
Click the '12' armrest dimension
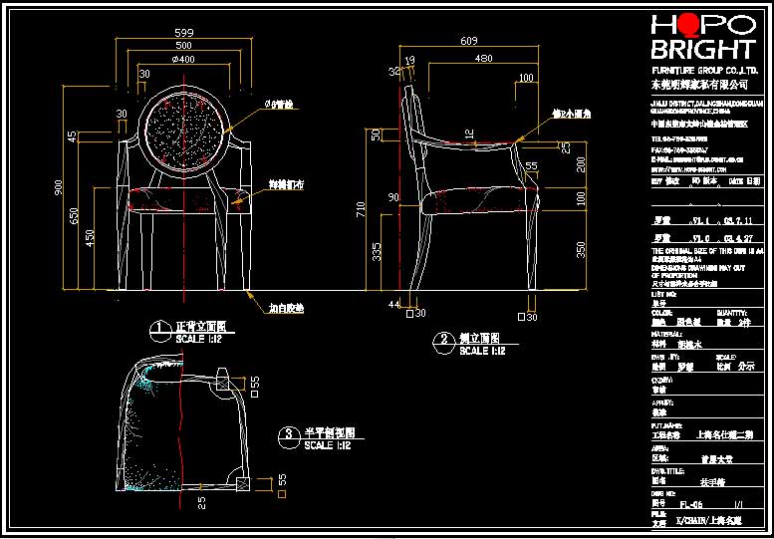pos(470,134)
